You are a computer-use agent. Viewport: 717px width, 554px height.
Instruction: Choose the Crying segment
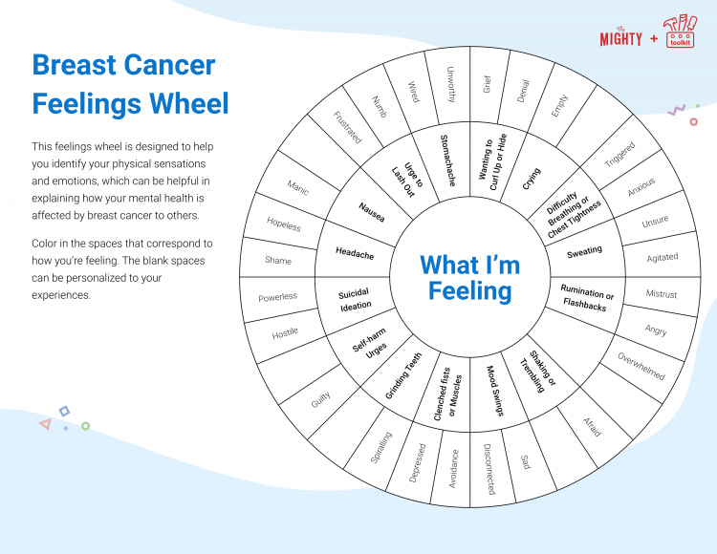(532, 179)
